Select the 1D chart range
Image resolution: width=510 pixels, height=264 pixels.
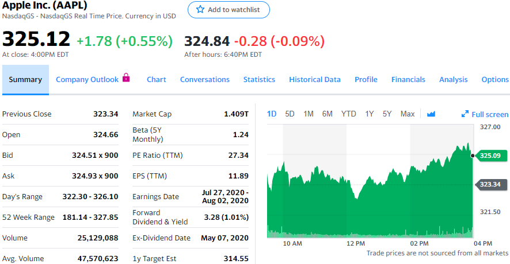click(272, 114)
